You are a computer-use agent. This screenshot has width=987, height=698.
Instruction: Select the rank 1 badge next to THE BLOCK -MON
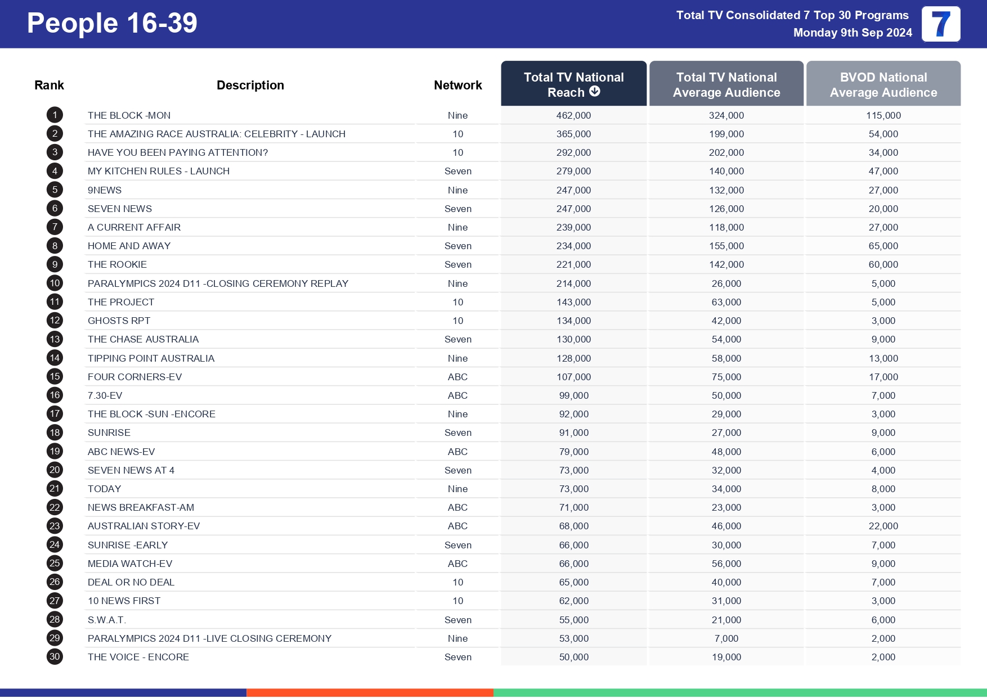coord(54,115)
